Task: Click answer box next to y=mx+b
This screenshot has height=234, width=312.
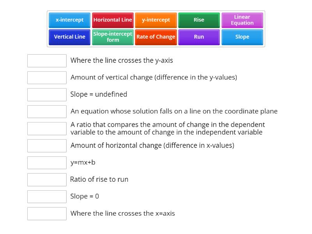Action: tap(47, 163)
